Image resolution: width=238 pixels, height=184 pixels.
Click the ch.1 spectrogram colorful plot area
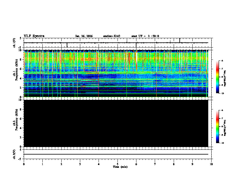tap(116, 73)
